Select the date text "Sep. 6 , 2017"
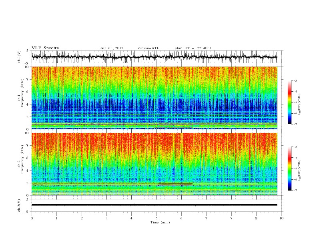The height and width of the screenshot is (245, 317). [112, 48]
